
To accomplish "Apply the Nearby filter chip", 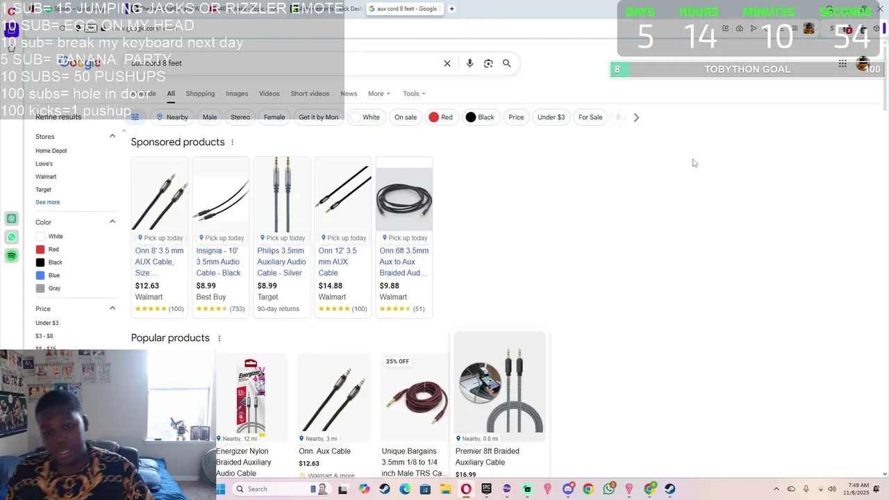I will pyautogui.click(x=172, y=117).
